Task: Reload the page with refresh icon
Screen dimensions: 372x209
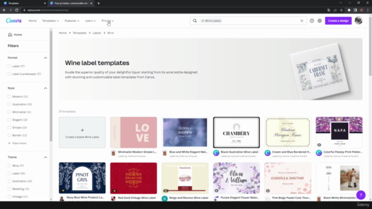Action: point(17,10)
